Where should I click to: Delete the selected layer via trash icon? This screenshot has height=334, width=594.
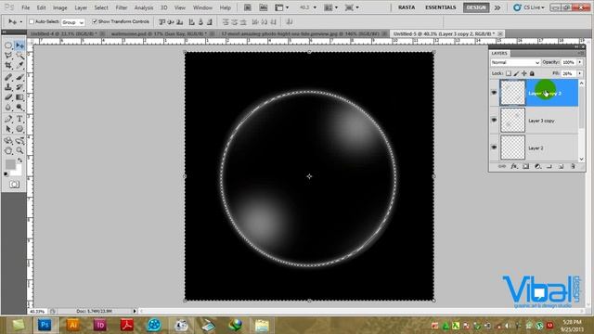[x=573, y=167]
